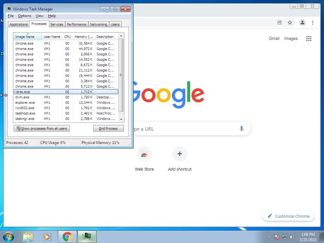This screenshot has height=243, width=324.
Task: Select the taskmgr.exe process row
Action: tap(66, 119)
